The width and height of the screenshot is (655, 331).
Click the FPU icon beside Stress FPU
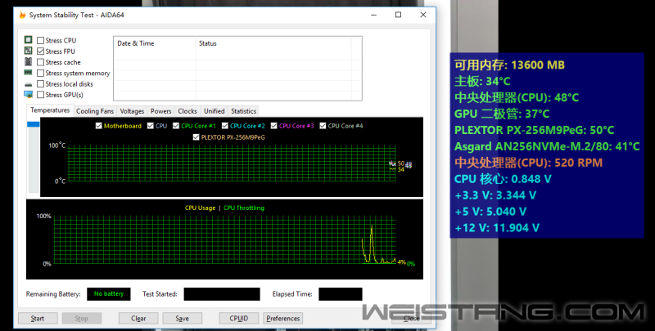(x=29, y=51)
